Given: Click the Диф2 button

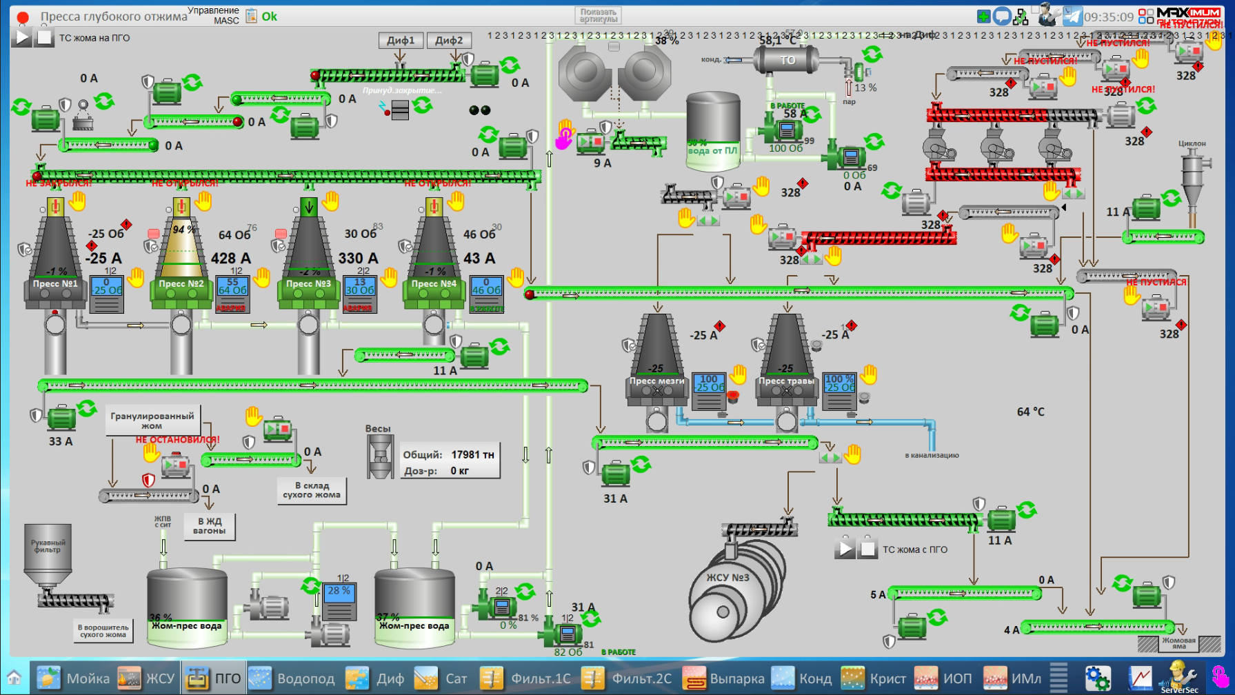Looking at the screenshot, I should coord(449,41).
